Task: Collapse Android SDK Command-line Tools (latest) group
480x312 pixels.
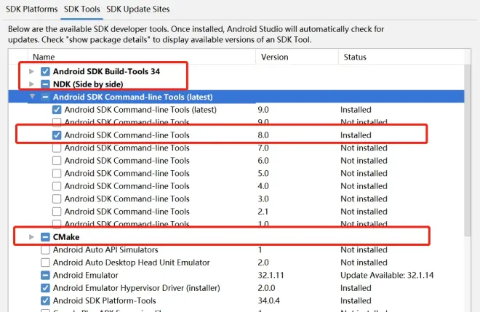Action: tap(32, 97)
